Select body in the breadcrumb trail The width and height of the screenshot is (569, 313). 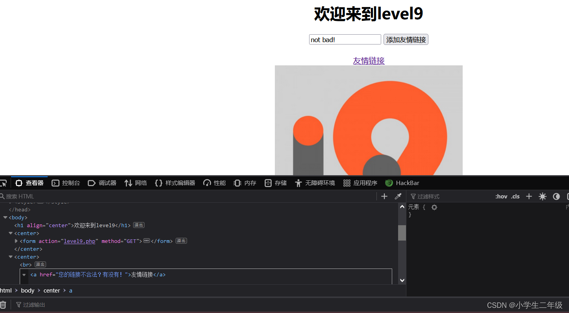28,291
